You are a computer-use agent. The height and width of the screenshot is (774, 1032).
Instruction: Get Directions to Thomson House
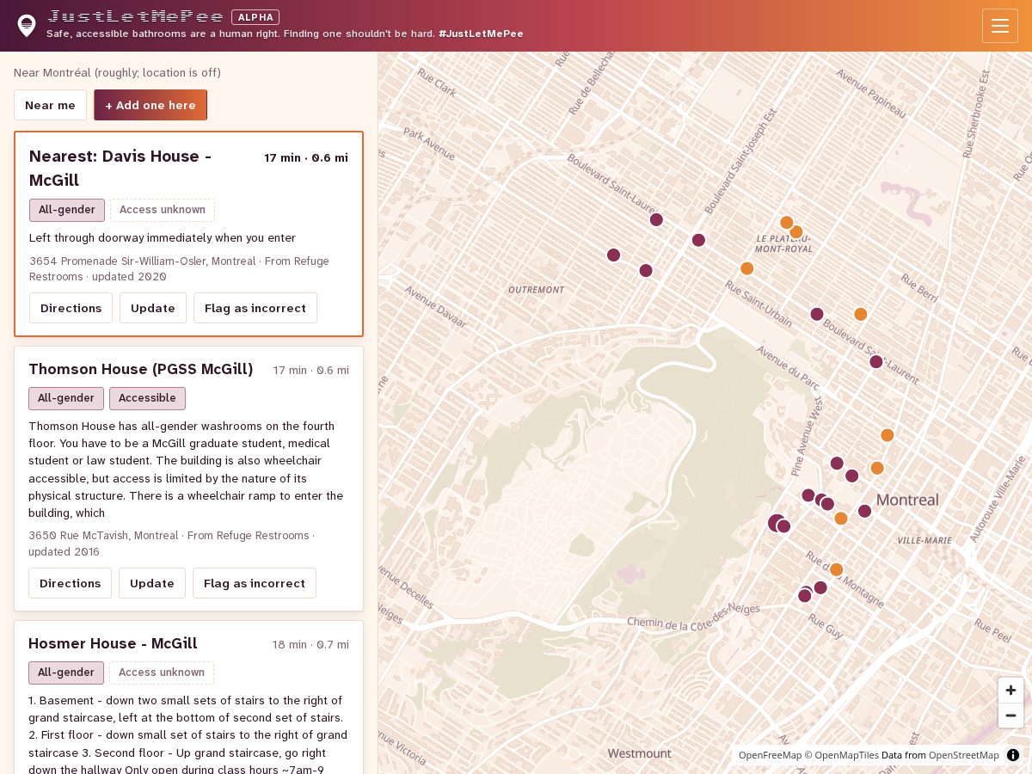tap(70, 583)
